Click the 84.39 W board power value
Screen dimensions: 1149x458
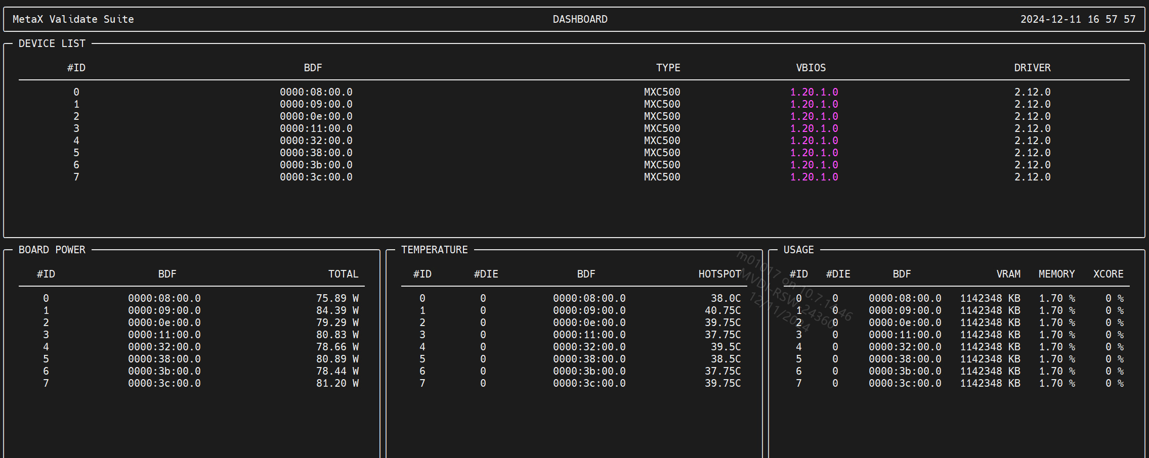click(337, 310)
